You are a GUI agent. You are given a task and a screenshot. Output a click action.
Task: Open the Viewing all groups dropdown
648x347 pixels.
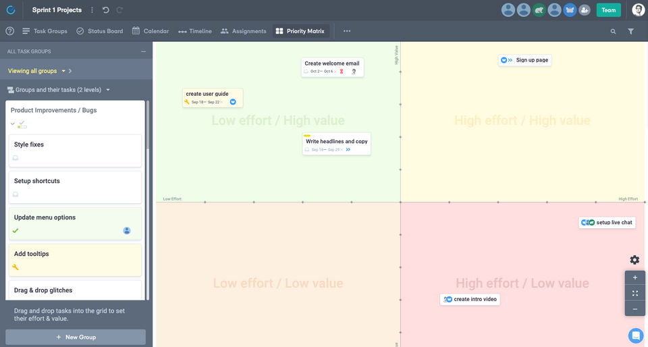(36, 71)
